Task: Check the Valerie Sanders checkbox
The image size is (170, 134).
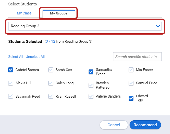Action: click(x=91, y=96)
